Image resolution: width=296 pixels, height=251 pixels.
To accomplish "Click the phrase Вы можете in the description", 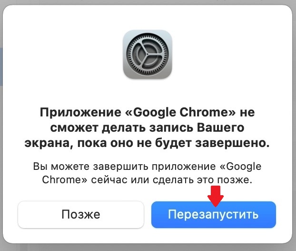I will point(61,167).
